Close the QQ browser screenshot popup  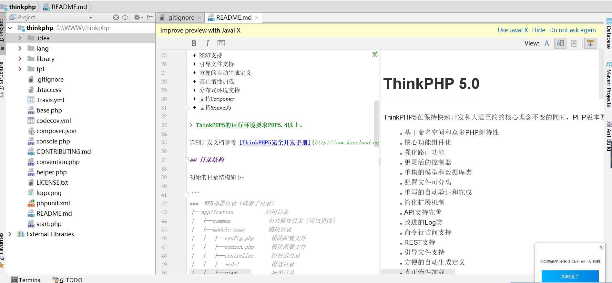click(x=601, y=247)
